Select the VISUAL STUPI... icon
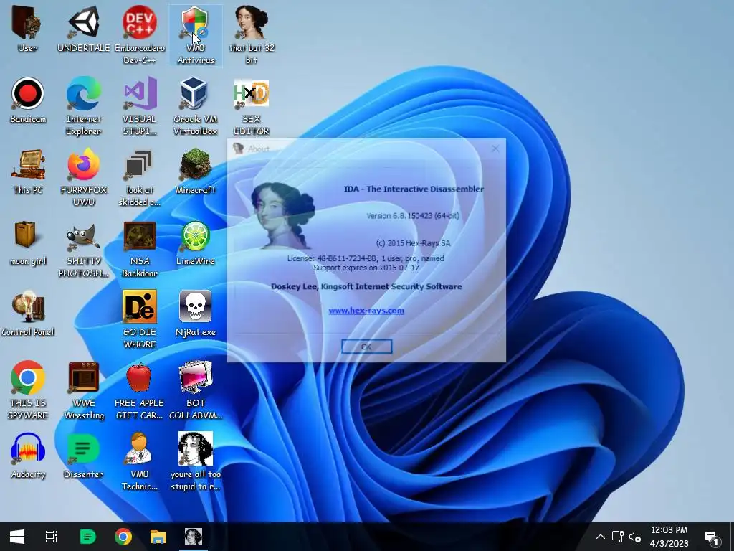This screenshot has width=734, height=551. [x=140, y=106]
